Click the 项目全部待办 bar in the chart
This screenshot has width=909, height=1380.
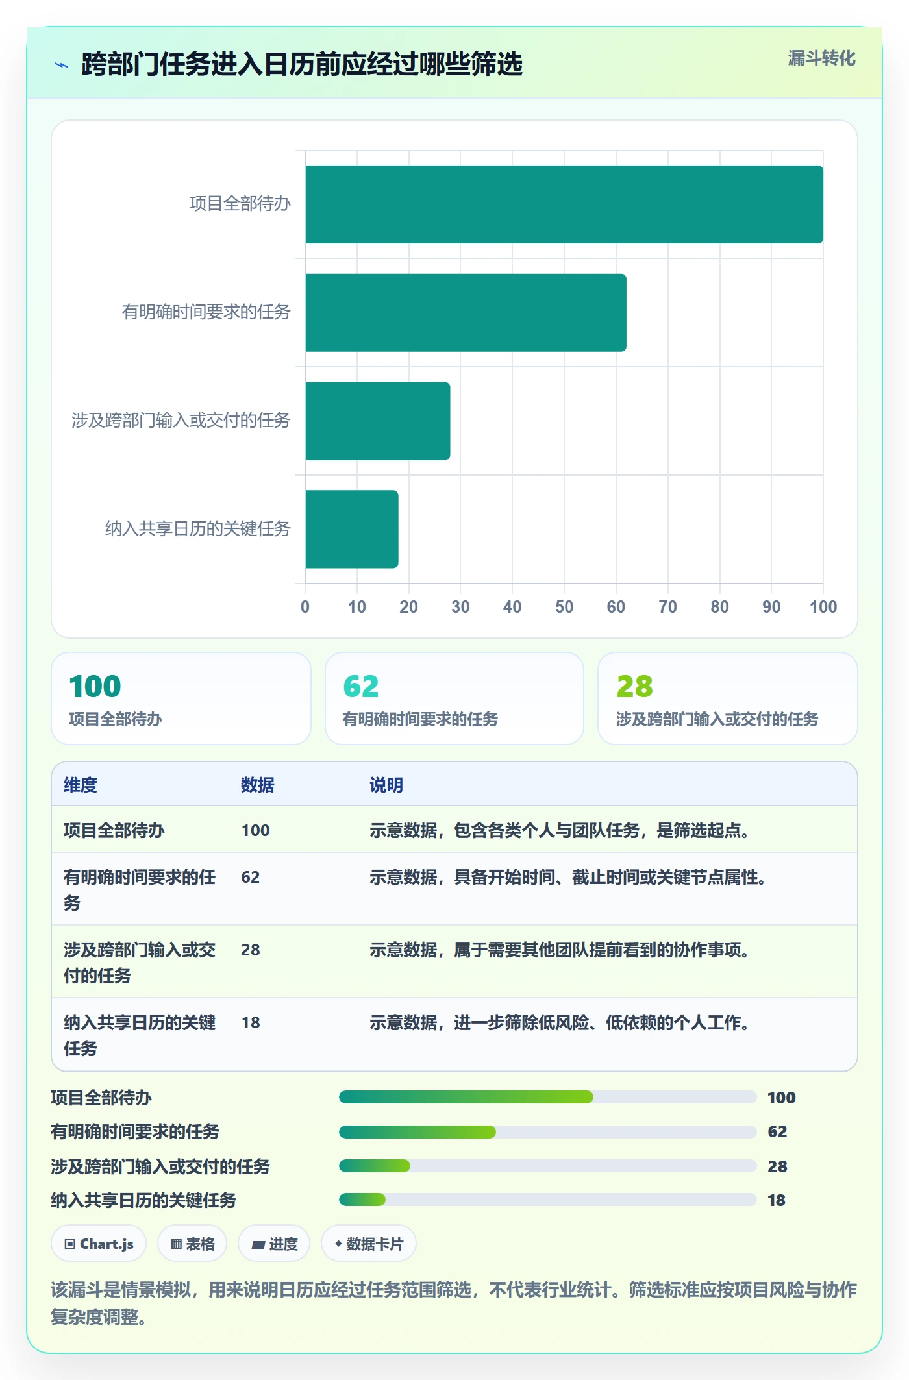(564, 204)
